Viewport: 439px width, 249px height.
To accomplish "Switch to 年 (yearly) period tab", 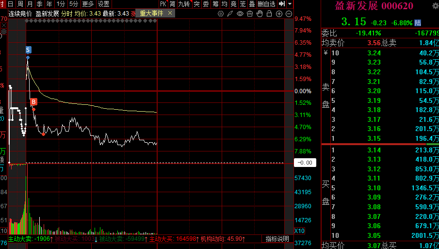I will 49,4.
